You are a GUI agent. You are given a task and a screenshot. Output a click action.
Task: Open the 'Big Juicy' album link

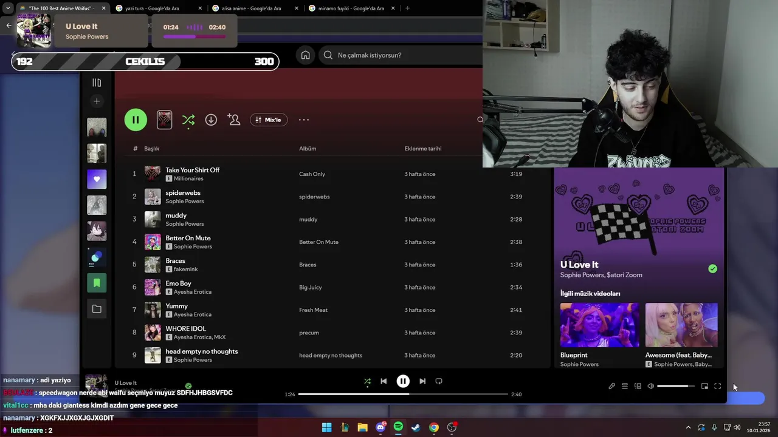point(310,287)
